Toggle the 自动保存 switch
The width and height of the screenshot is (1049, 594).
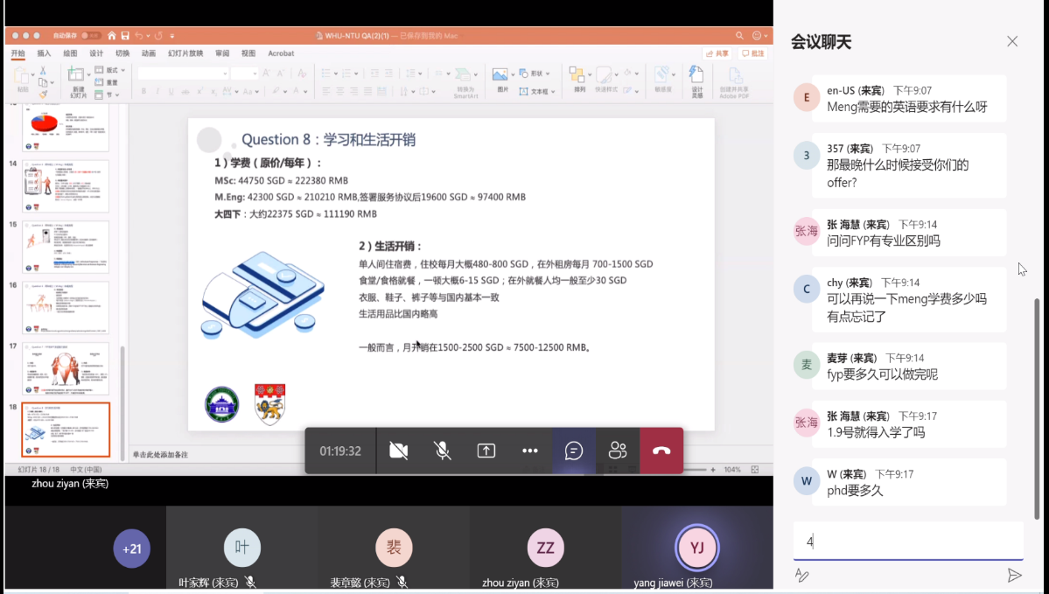click(93, 36)
